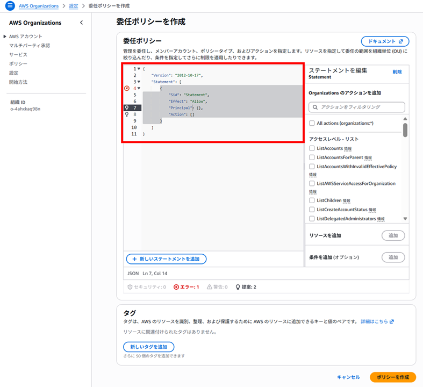
Task: Click 情報 link next to ListDelegatedAdministrators
Action: [381, 219]
